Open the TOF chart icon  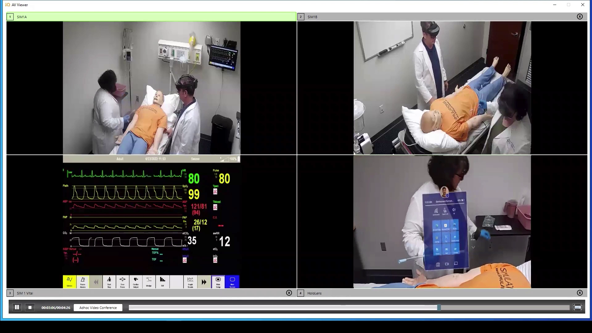pyautogui.click(x=162, y=282)
